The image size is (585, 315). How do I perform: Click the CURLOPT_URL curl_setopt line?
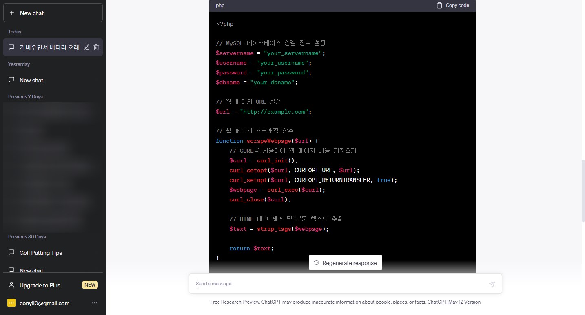[295, 171]
